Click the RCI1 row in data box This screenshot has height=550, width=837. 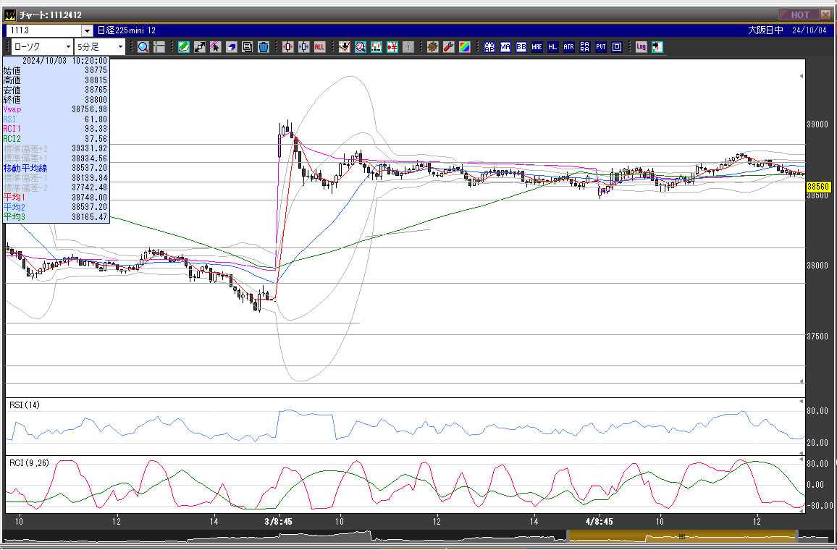pyautogui.click(x=56, y=129)
